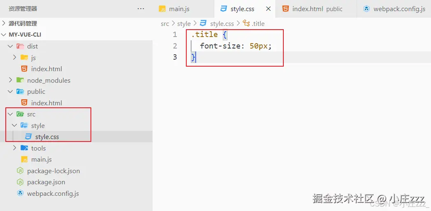
Task: Collapse the MY-VUE-CLI project section
Action: [4, 35]
